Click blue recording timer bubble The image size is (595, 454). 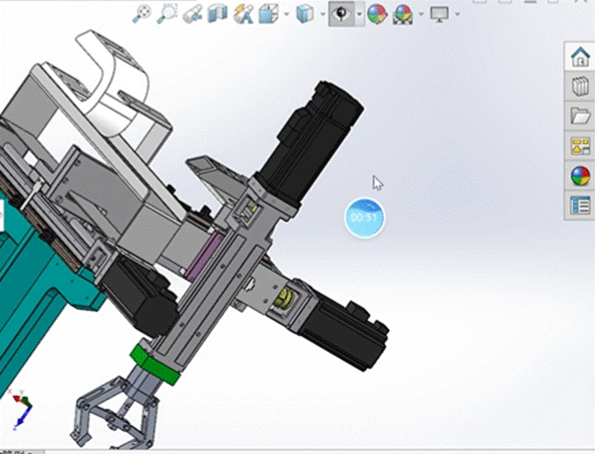[364, 217]
